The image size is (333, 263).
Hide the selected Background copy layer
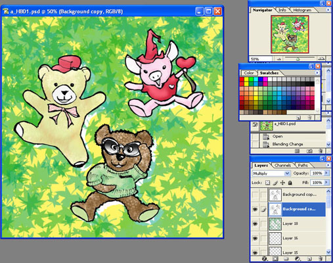[255, 210]
